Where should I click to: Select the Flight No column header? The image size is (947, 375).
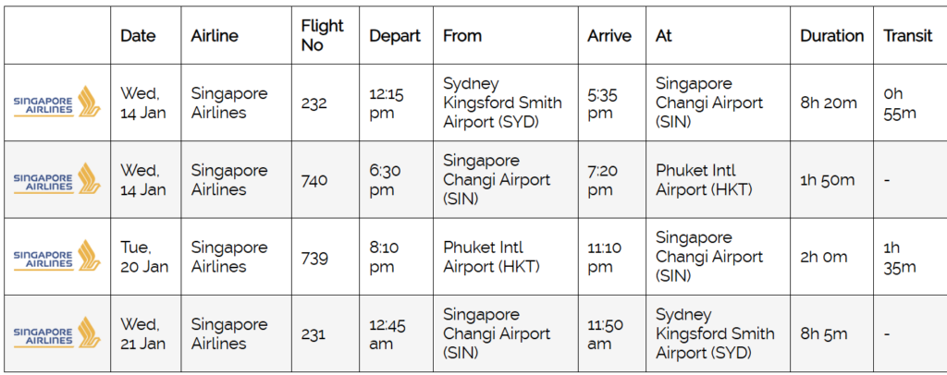pos(323,36)
